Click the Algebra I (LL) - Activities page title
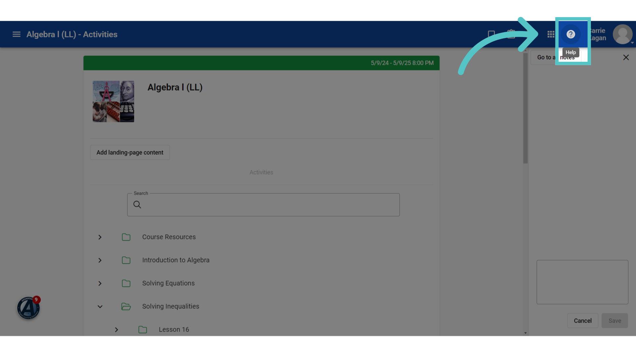This screenshot has height=357, width=636. coord(72,34)
